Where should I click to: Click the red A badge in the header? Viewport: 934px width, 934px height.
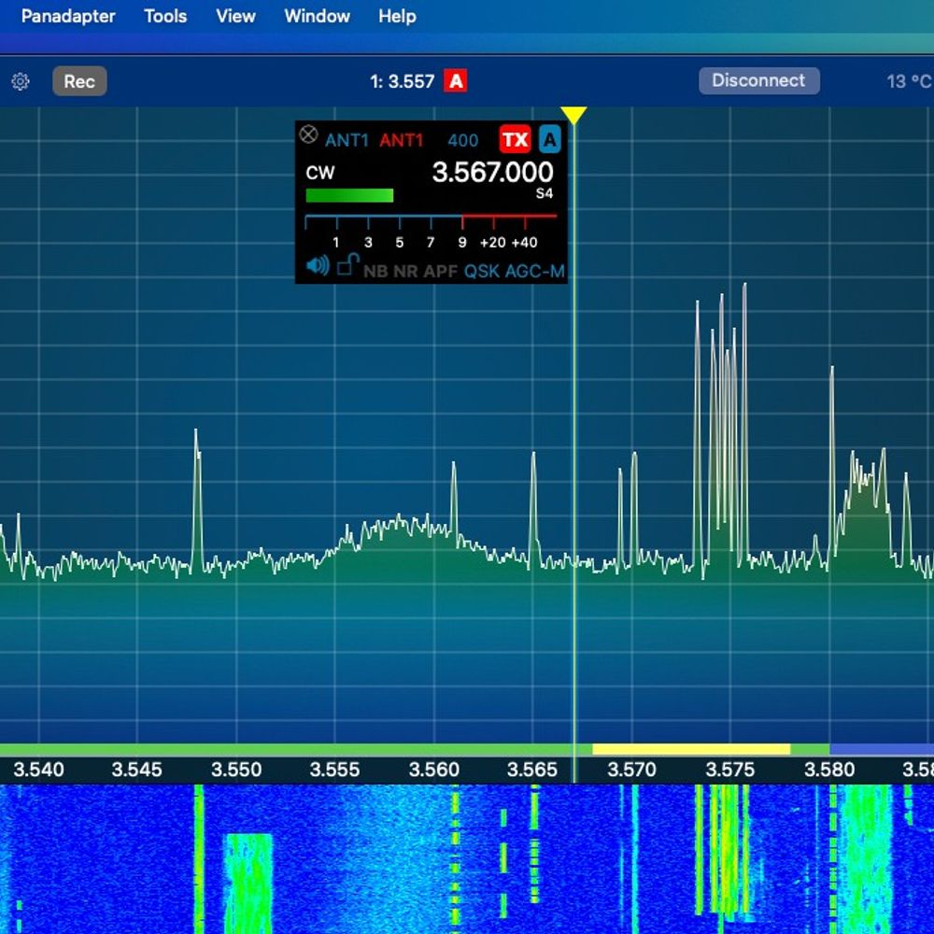click(x=455, y=81)
